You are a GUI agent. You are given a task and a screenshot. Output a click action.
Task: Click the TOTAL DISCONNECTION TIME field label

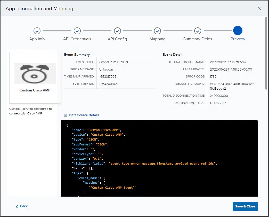tap(183, 96)
